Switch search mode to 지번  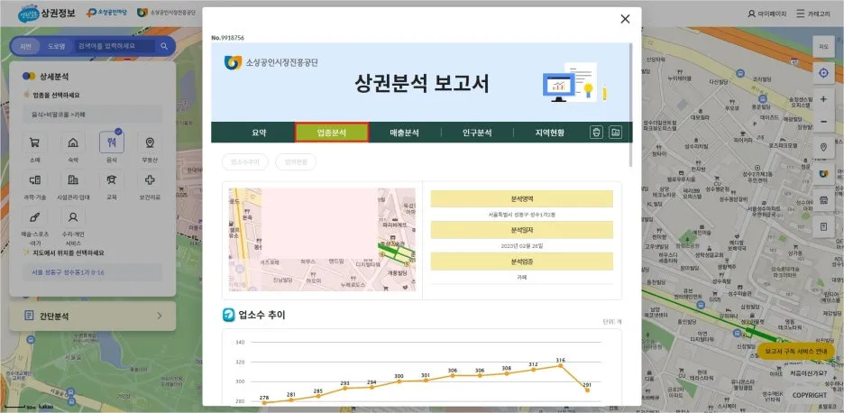26,46
